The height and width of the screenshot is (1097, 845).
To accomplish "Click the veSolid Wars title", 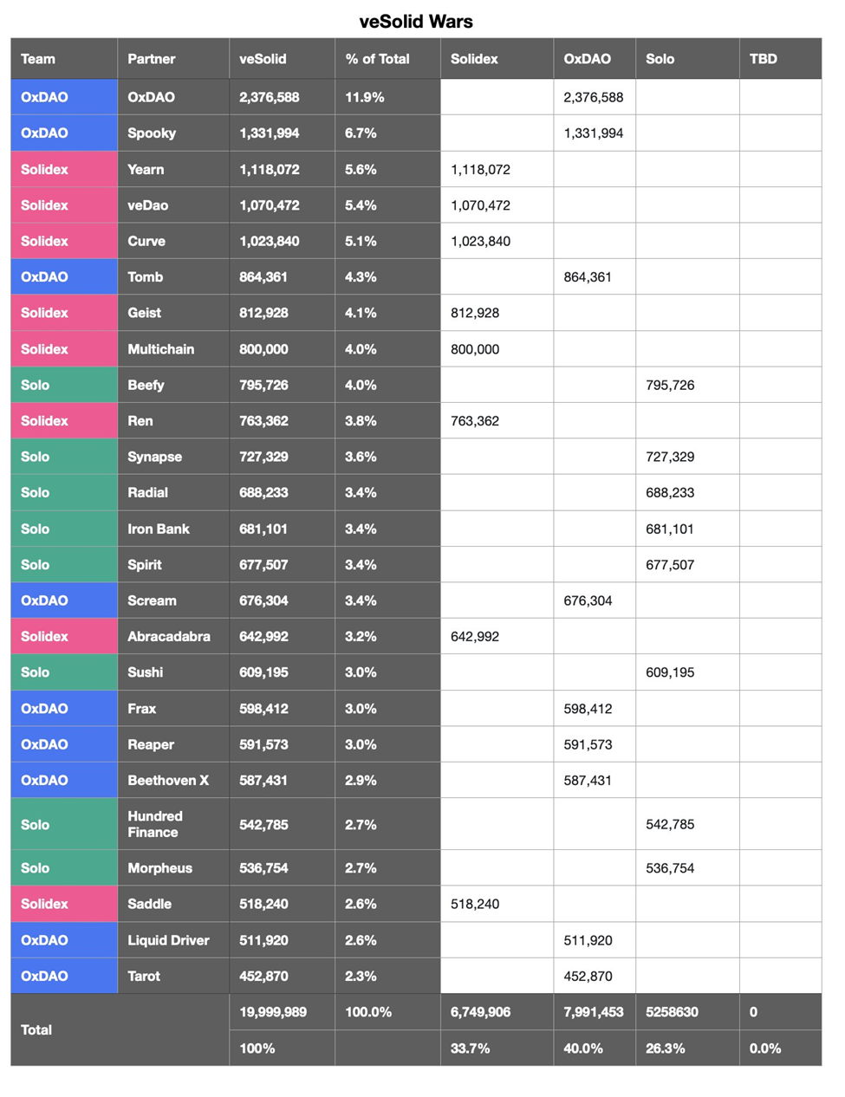I will [416, 22].
